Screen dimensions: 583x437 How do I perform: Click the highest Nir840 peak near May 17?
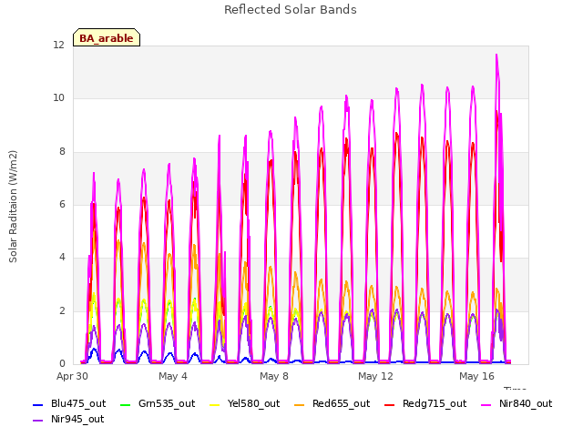click(496, 56)
